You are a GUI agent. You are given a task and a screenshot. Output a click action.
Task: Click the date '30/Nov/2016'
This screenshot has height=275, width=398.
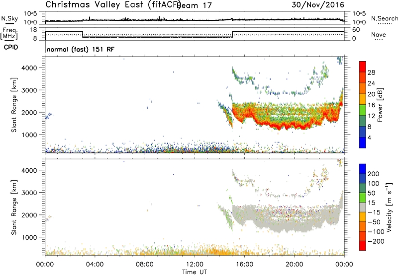tap(318, 5)
